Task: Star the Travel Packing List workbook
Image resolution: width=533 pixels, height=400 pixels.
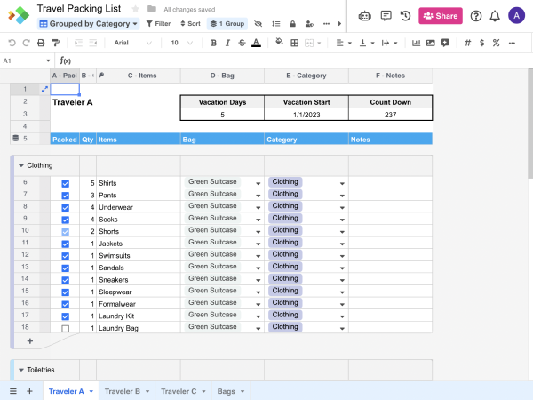Action: tap(135, 9)
